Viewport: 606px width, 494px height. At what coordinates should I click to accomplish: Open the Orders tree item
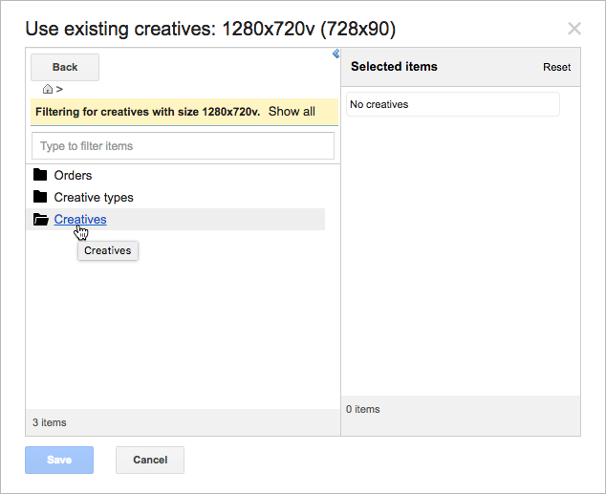click(73, 176)
